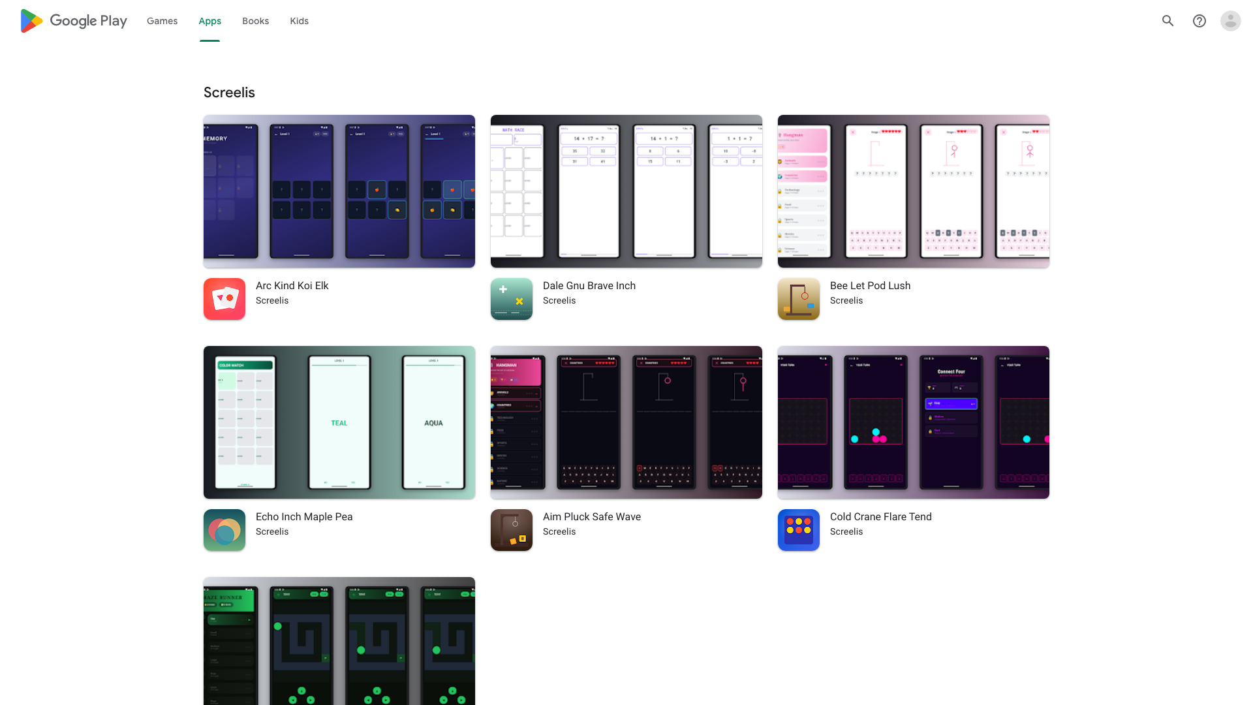The width and height of the screenshot is (1253, 705).
Task: Switch to the Books tab
Action: pos(255,21)
